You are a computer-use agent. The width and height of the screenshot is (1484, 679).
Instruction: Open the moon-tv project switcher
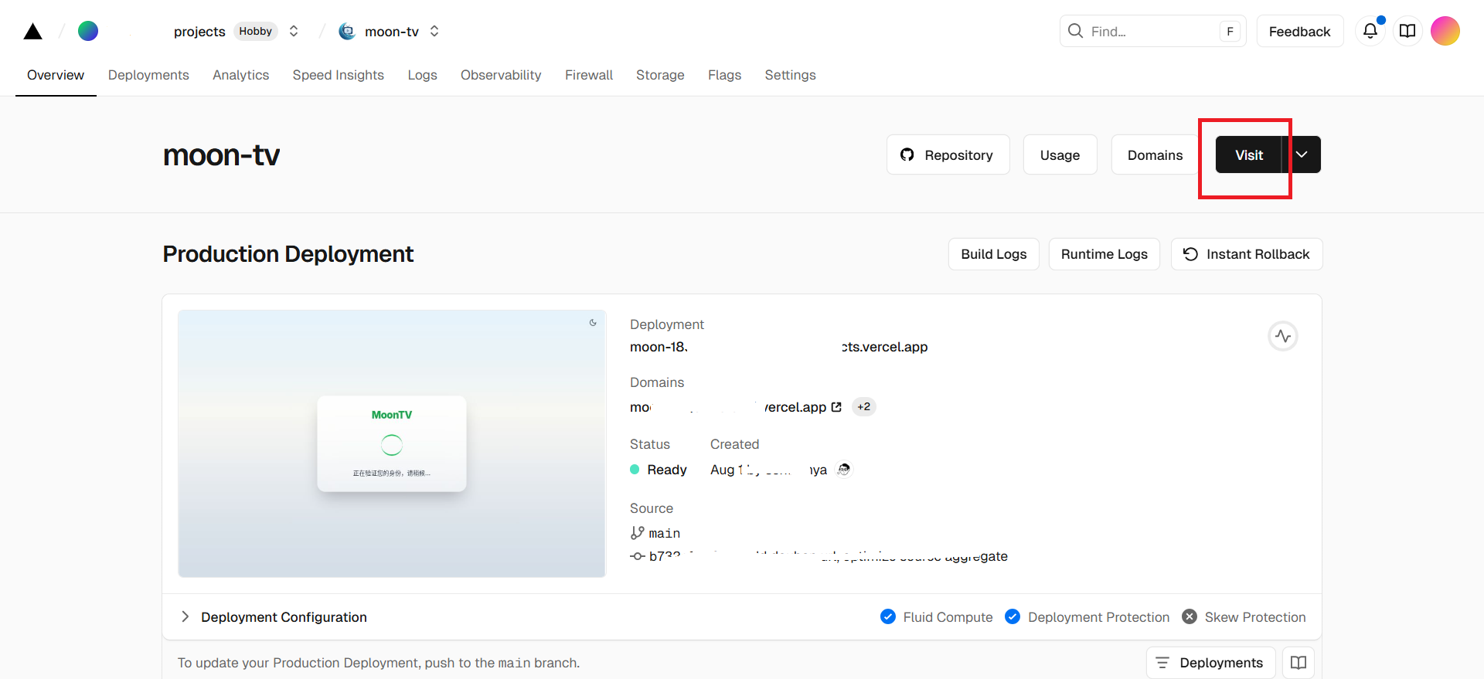[x=434, y=31]
